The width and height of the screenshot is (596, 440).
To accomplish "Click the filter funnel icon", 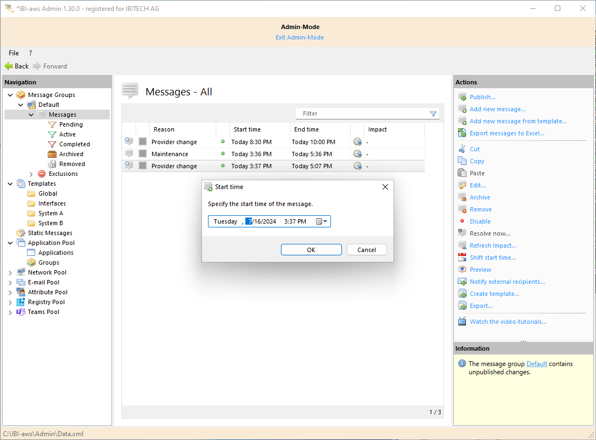I will click(x=433, y=114).
